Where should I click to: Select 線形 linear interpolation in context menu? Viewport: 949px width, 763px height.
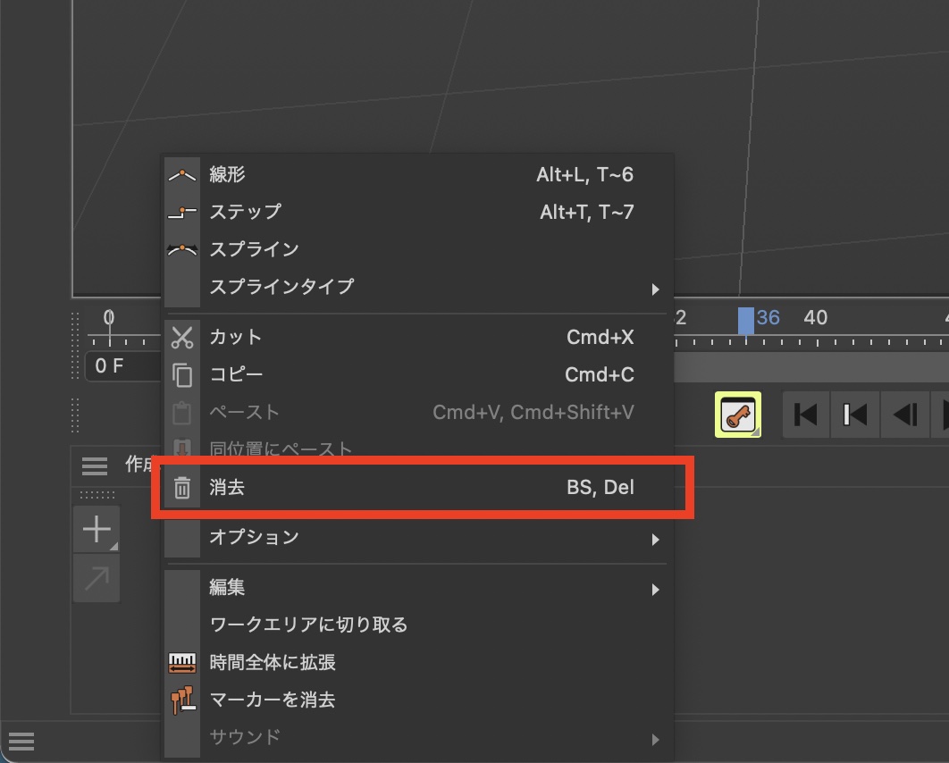point(227,174)
